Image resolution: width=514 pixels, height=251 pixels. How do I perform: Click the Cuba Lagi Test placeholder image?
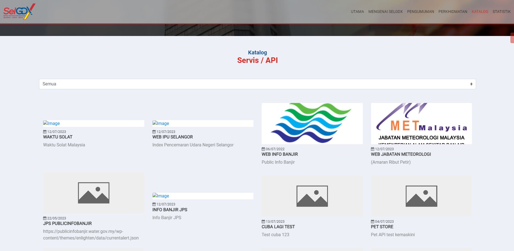click(312, 196)
